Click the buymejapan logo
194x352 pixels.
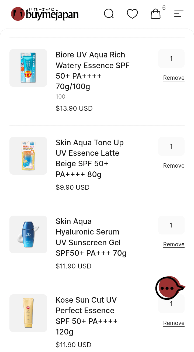[45, 14]
